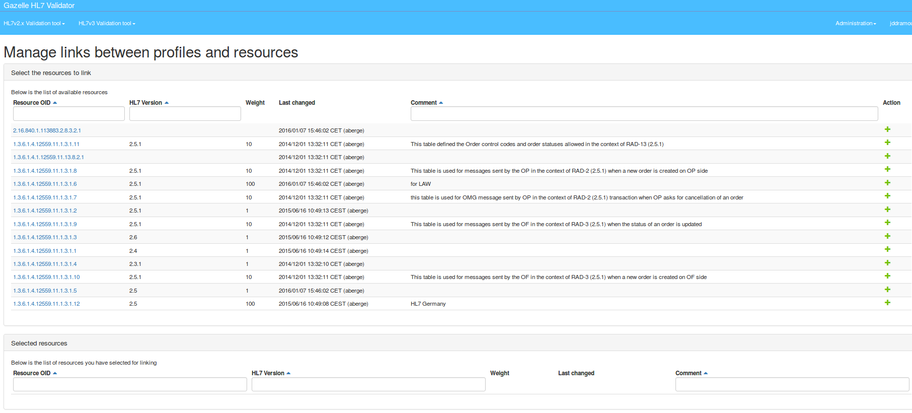
Task: Add resource 1.3.6.1.4.12559.11.1.3.1.10 via plus icon
Action: click(887, 276)
